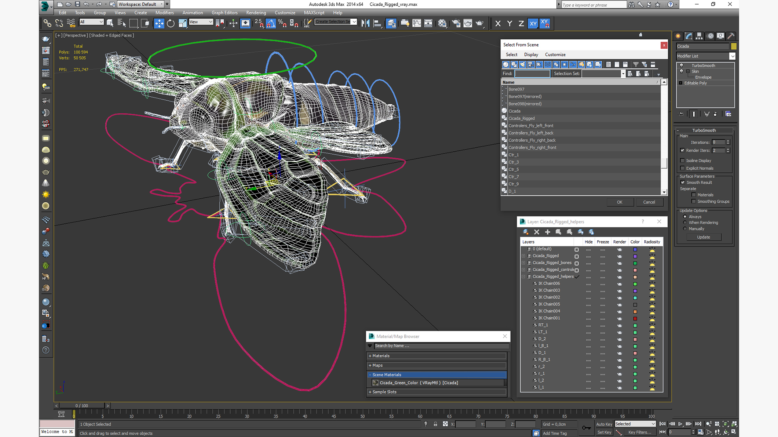The width and height of the screenshot is (778, 437).
Task: Activate the Select and Rotate tool
Action: (171, 23)
